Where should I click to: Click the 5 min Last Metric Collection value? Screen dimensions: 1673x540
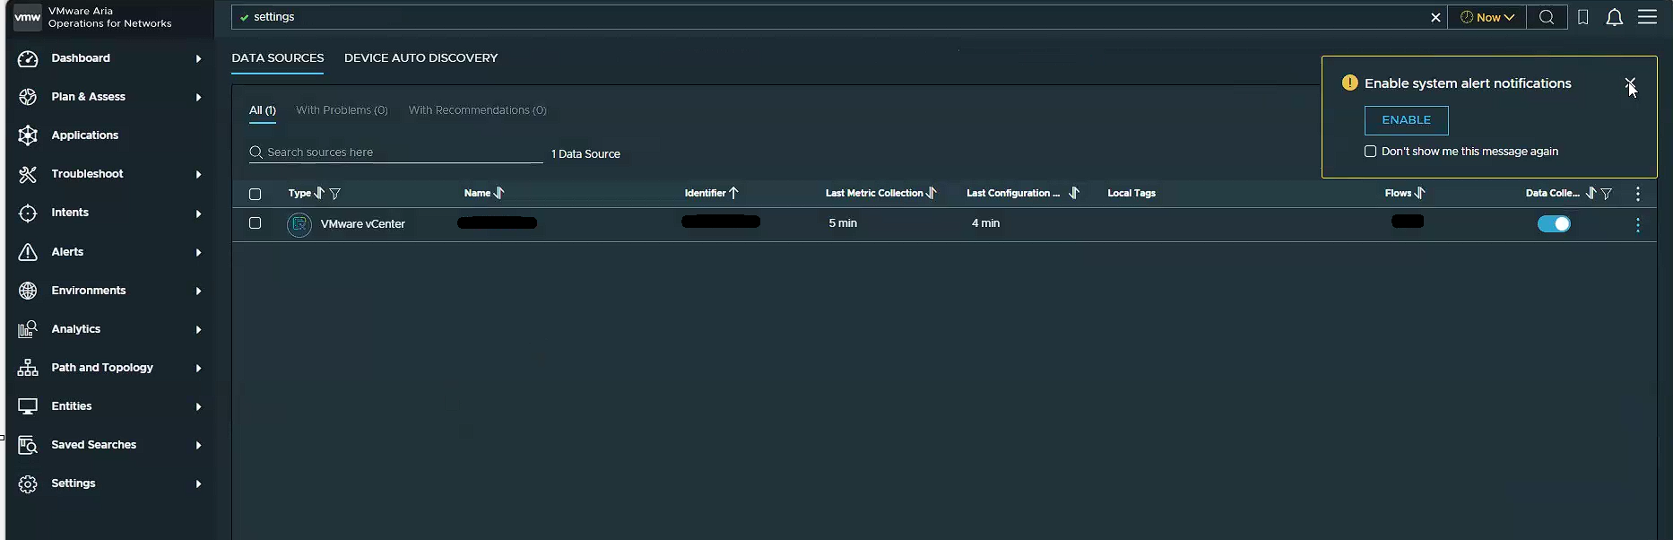843,223
